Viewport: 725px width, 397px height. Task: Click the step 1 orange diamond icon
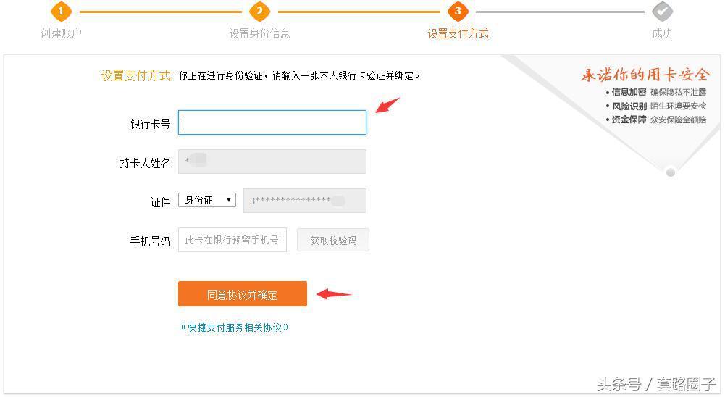(x=61, y=11)
